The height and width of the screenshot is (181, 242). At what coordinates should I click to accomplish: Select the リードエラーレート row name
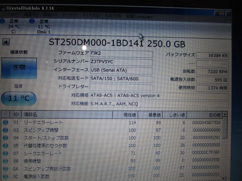pyautogui.click(x=43, y=123)
